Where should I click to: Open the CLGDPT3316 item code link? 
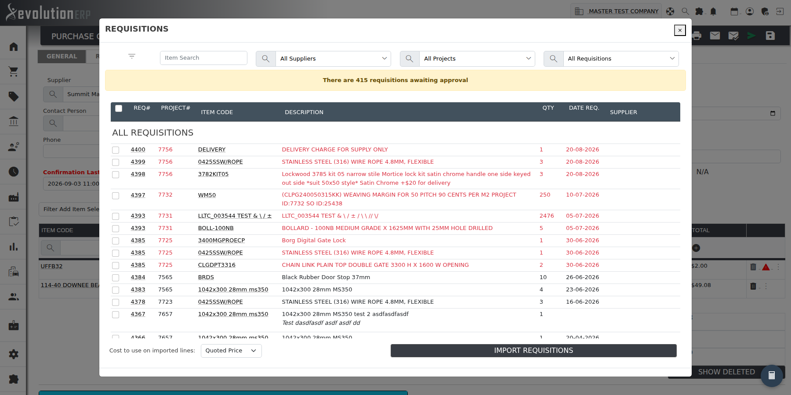[217, 265]
